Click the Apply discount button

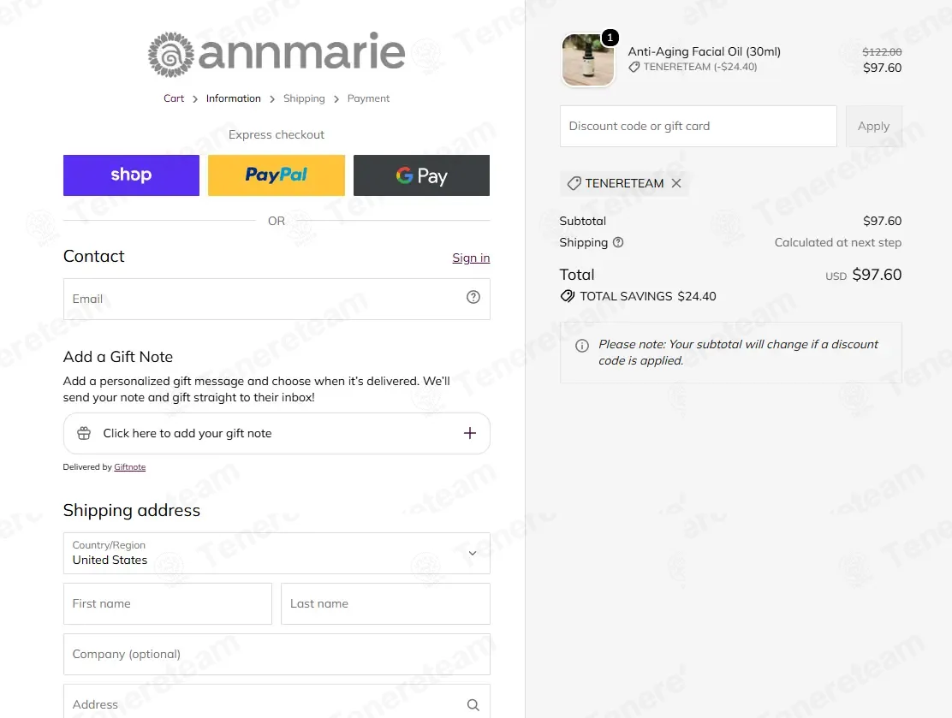(874, 127)
